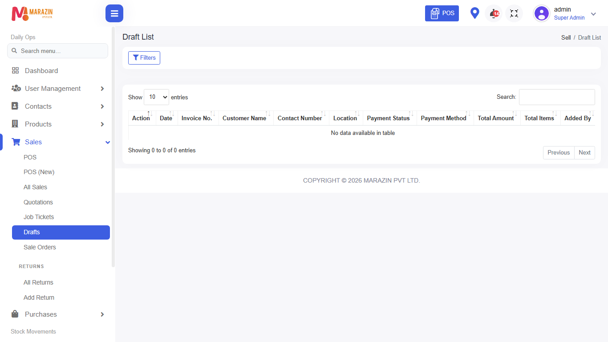Click the Purchases bag icon
Screen dimensions: 608x342
(x=15, y=314)
